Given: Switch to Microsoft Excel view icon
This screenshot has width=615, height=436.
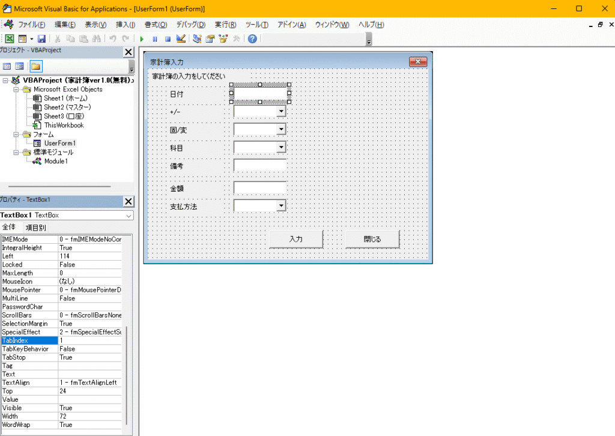Looking at the screenshot, I should [x=10, y=39].
